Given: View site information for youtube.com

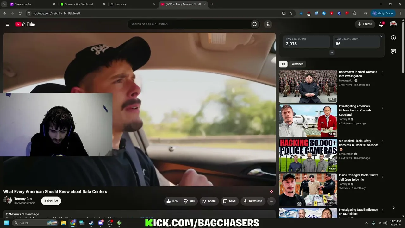Looking at the screenshot, I should coord(29,13).
